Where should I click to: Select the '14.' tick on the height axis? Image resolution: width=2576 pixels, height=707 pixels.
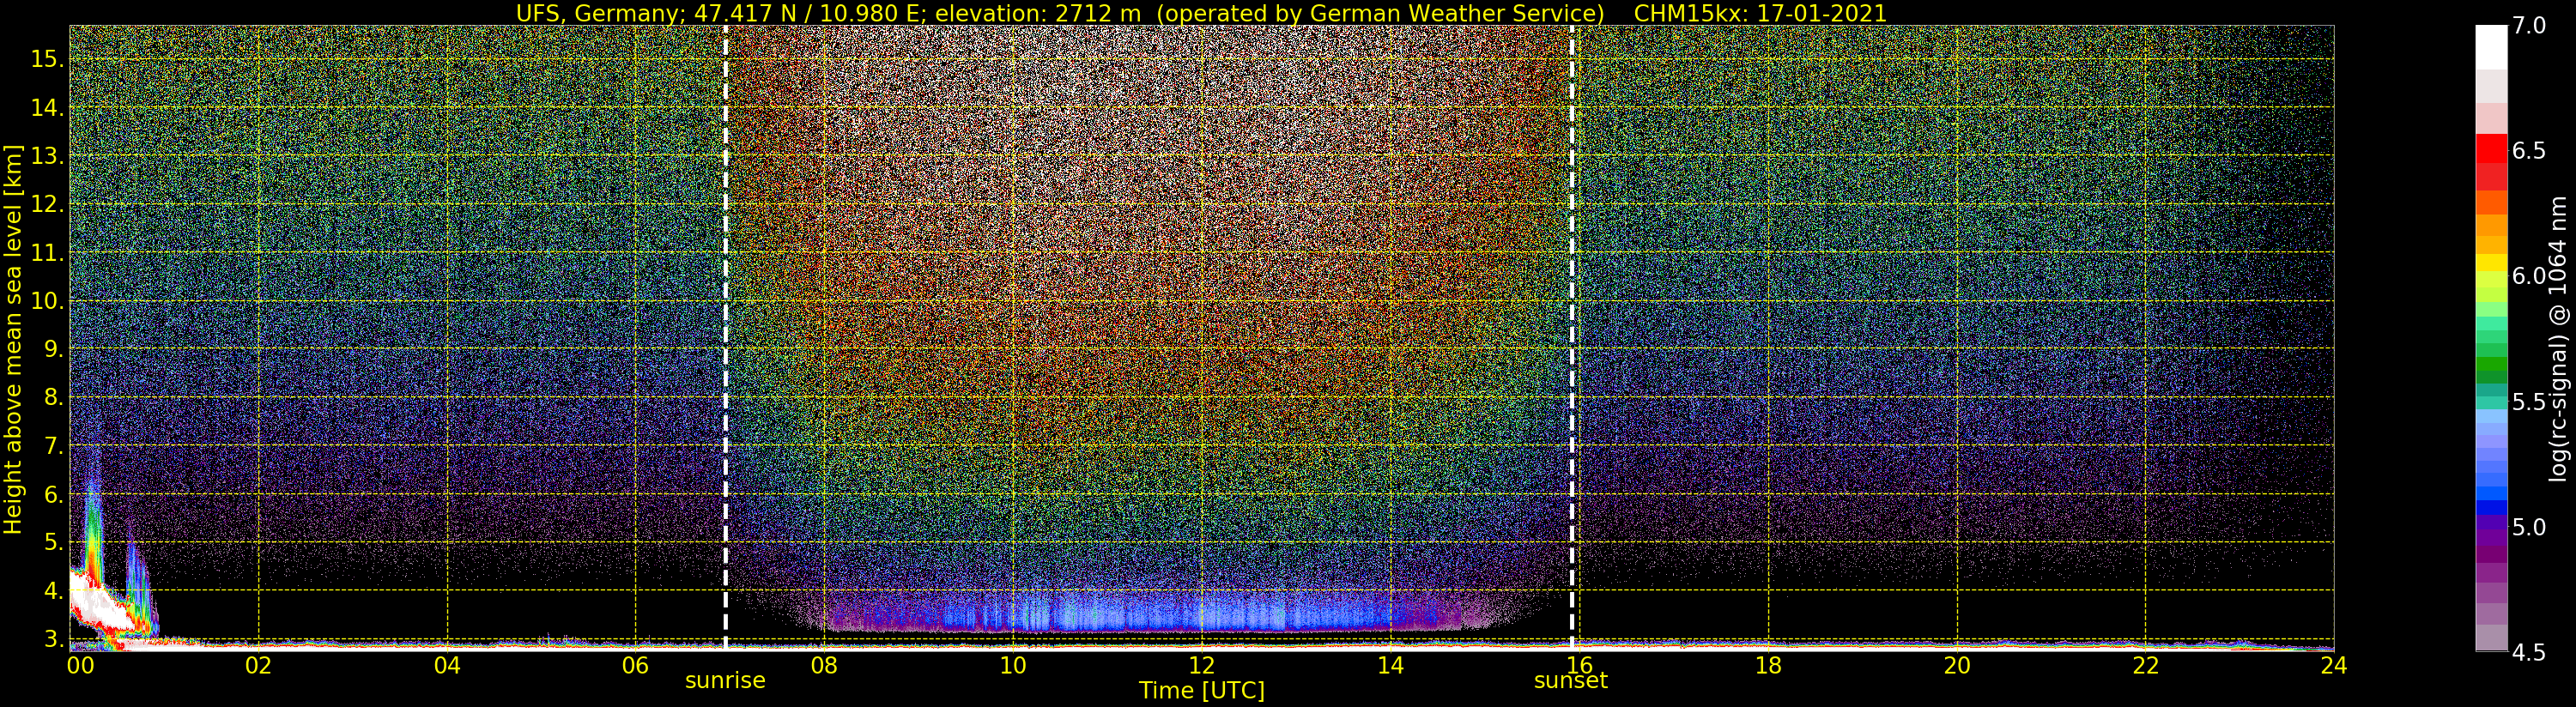coord(47,108)
